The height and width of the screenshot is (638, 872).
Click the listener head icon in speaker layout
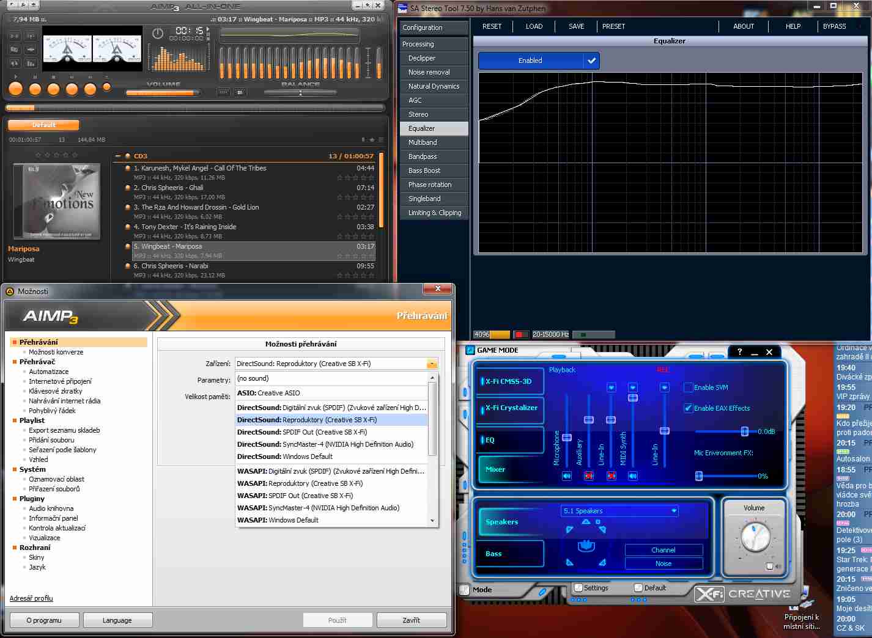[x=586, y=544]
